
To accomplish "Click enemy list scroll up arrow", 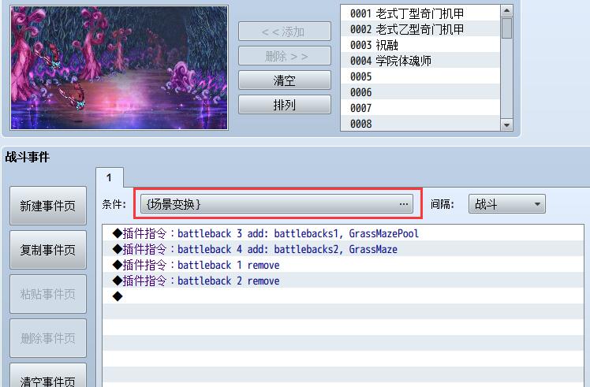I will (506, 10).
